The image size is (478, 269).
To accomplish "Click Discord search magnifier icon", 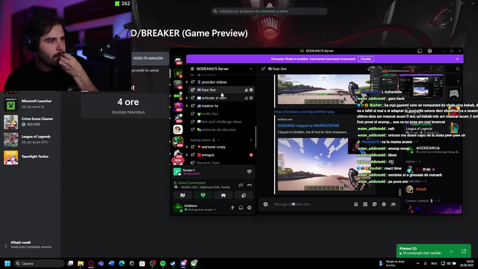I will point(457,69).
